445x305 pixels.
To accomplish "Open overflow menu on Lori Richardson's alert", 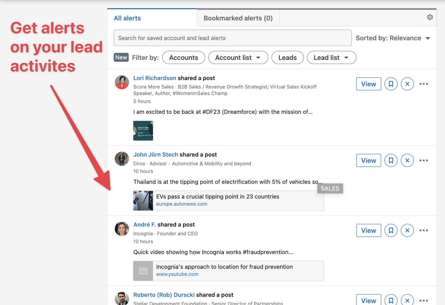I will pyautogui.click(x=424, y=84).
